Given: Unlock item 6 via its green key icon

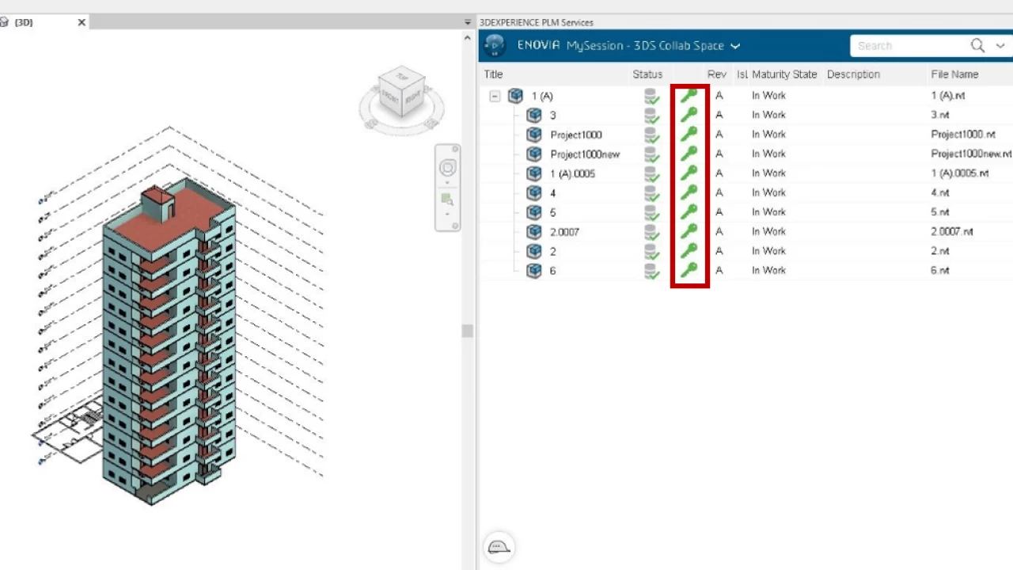Looking at the screenshot, I should click(689, 270).
